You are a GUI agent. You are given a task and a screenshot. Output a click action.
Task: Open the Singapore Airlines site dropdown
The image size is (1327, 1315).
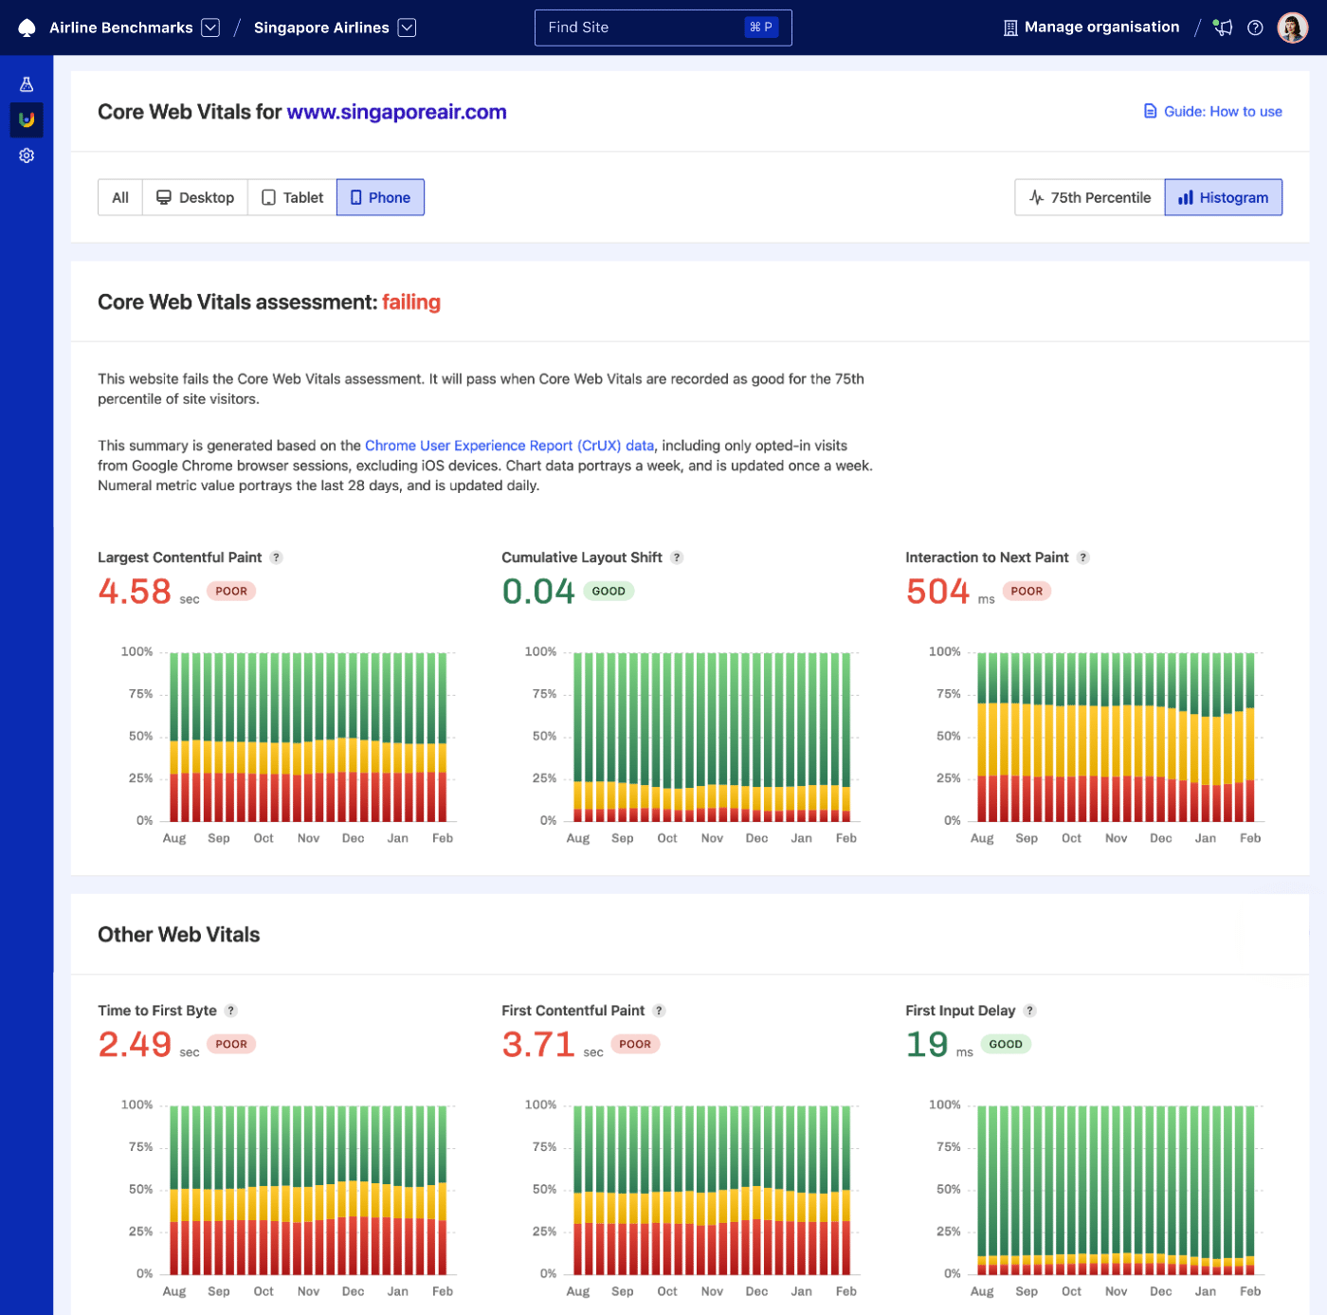point(407,27)
